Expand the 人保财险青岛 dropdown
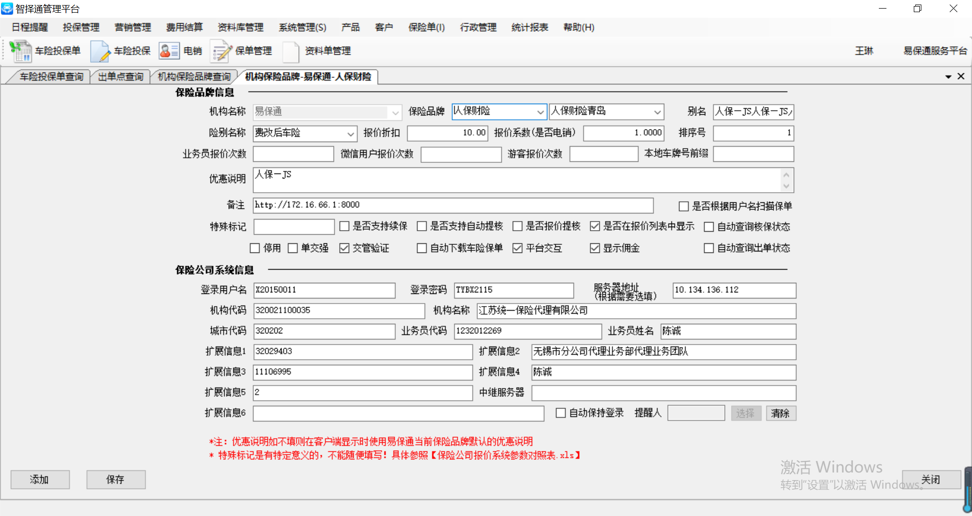 pyautogui.click(x=657, y=112)
